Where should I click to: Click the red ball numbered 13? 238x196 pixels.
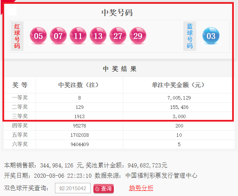(x=98, y=36)
